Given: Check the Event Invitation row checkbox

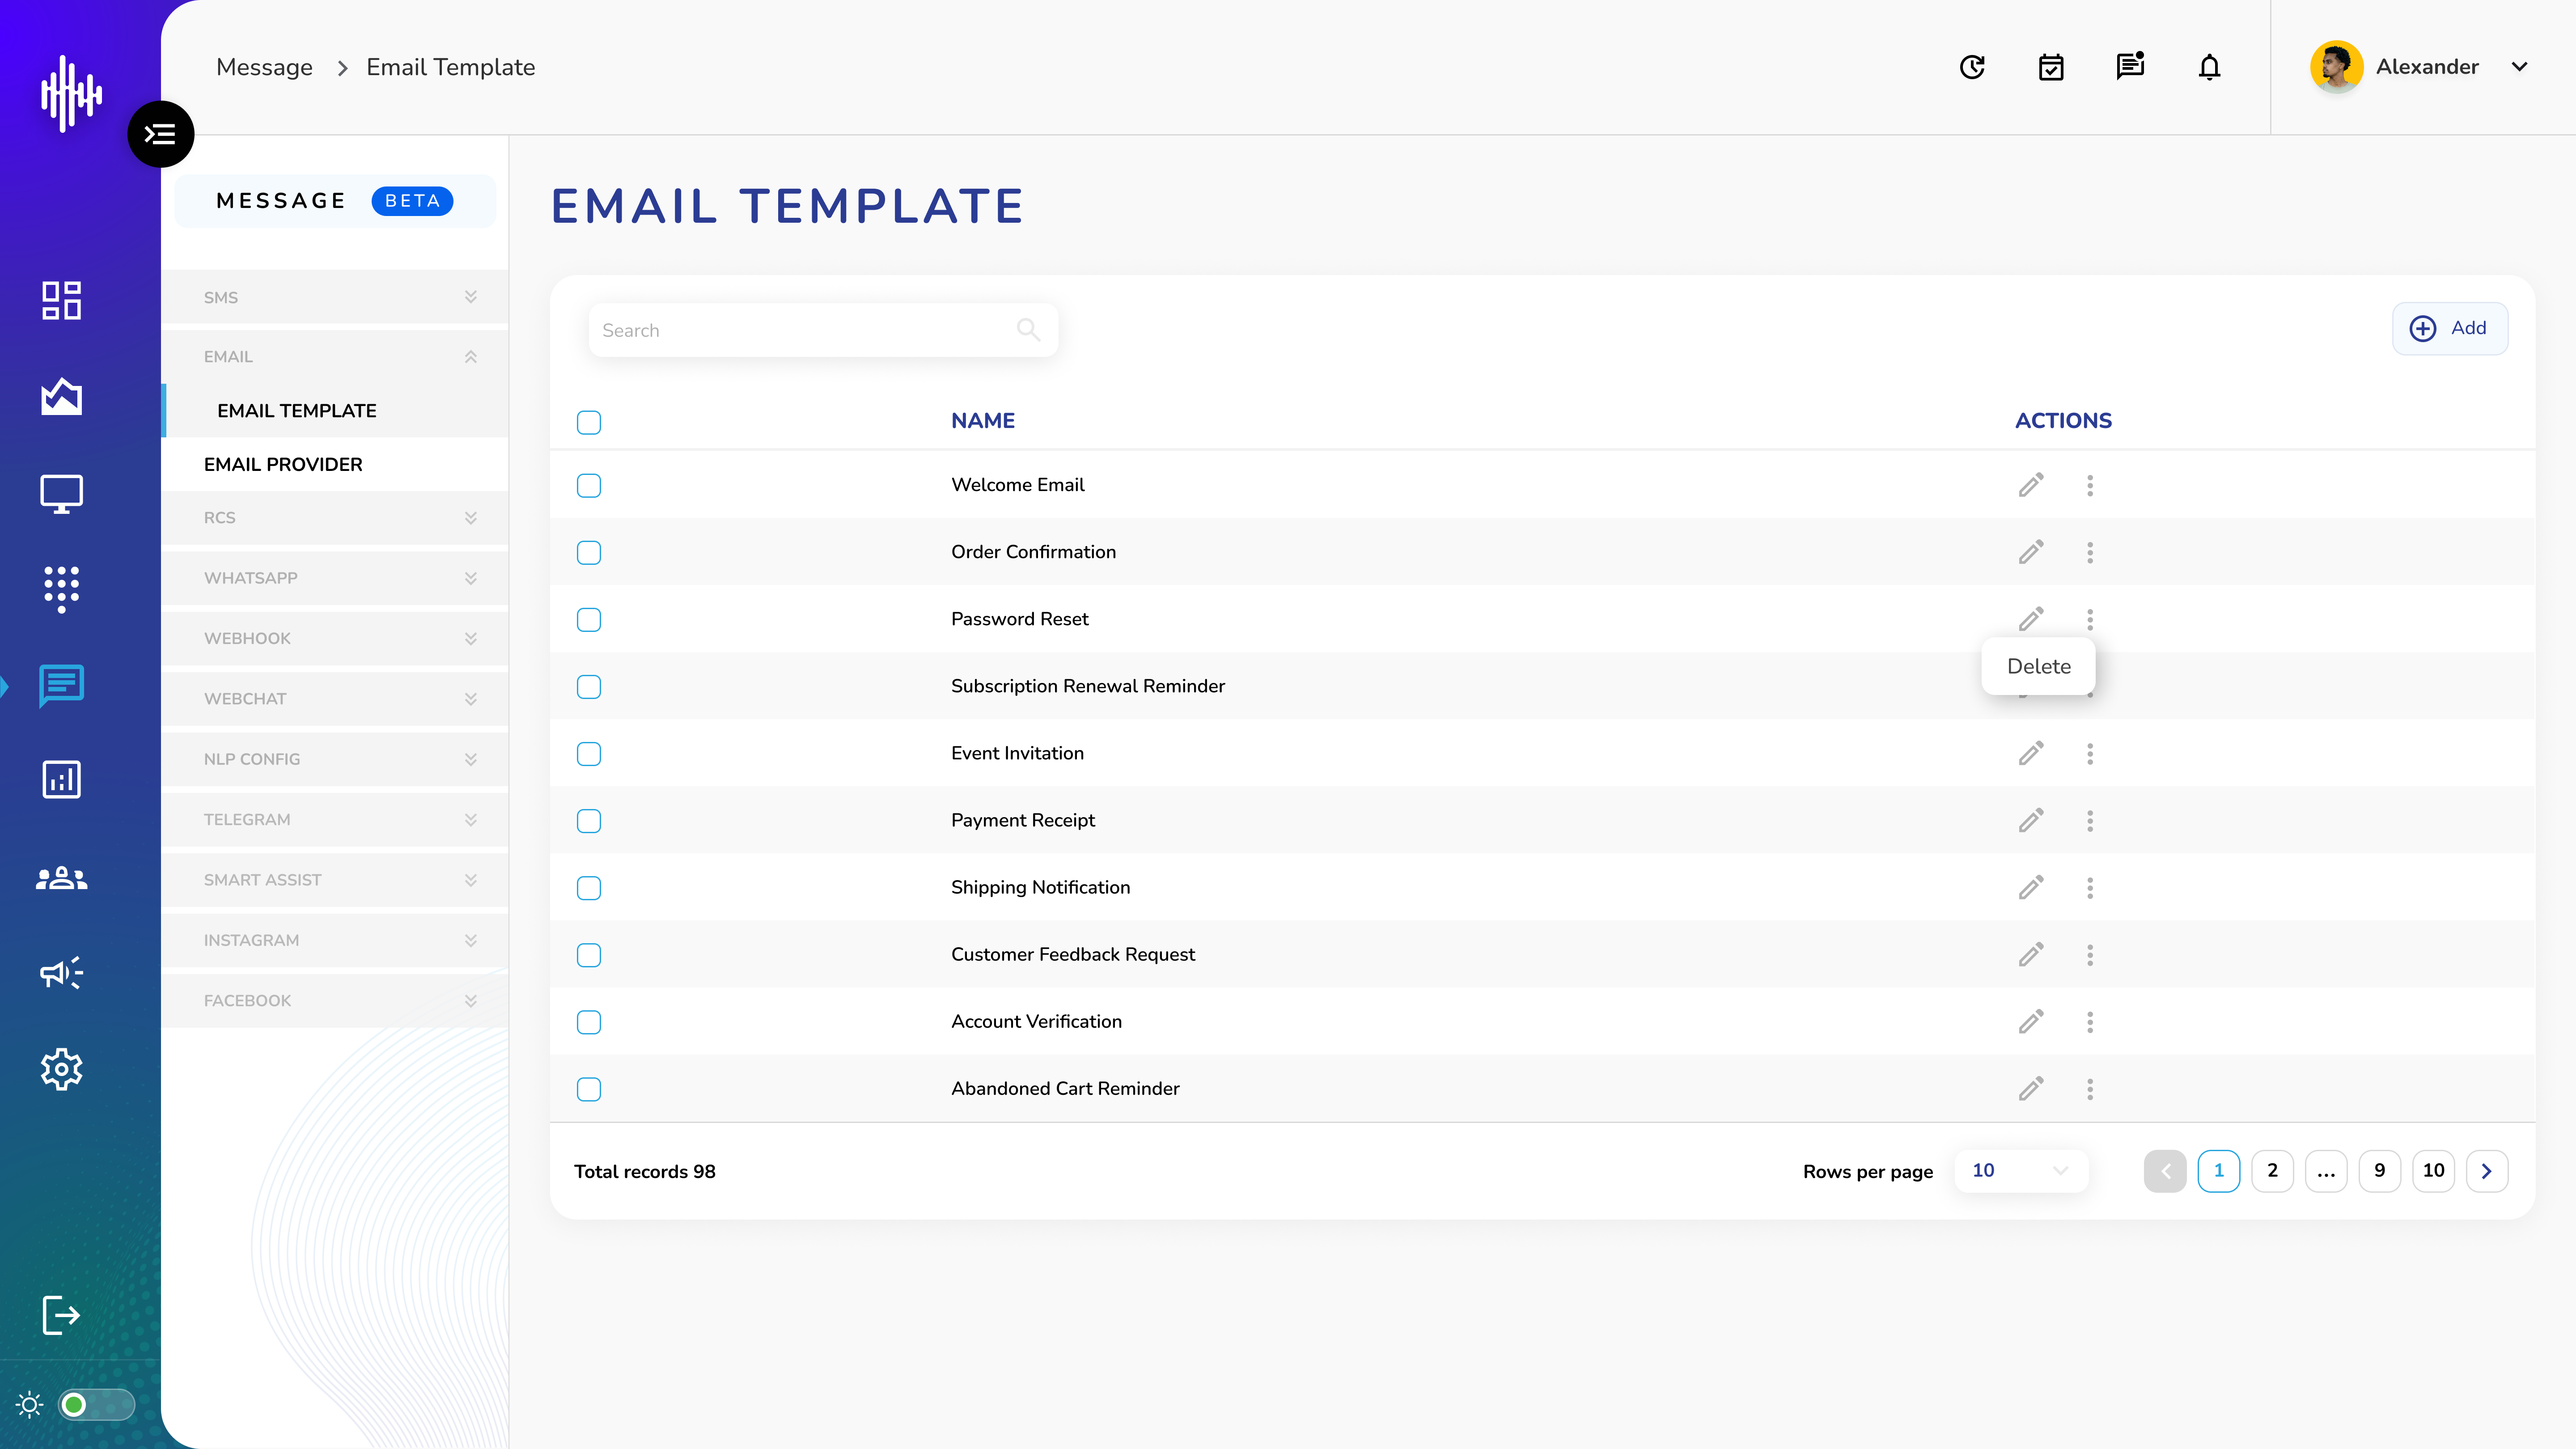Looking at the screenshot, I should click(x=589, y=753).
